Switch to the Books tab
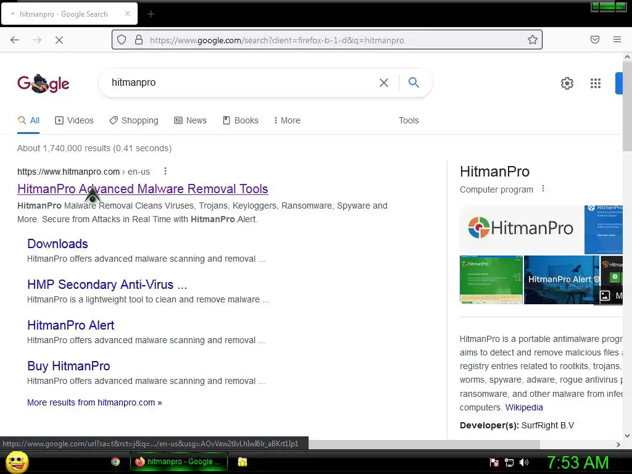This screenshot has height=474, width=632. 241,120
